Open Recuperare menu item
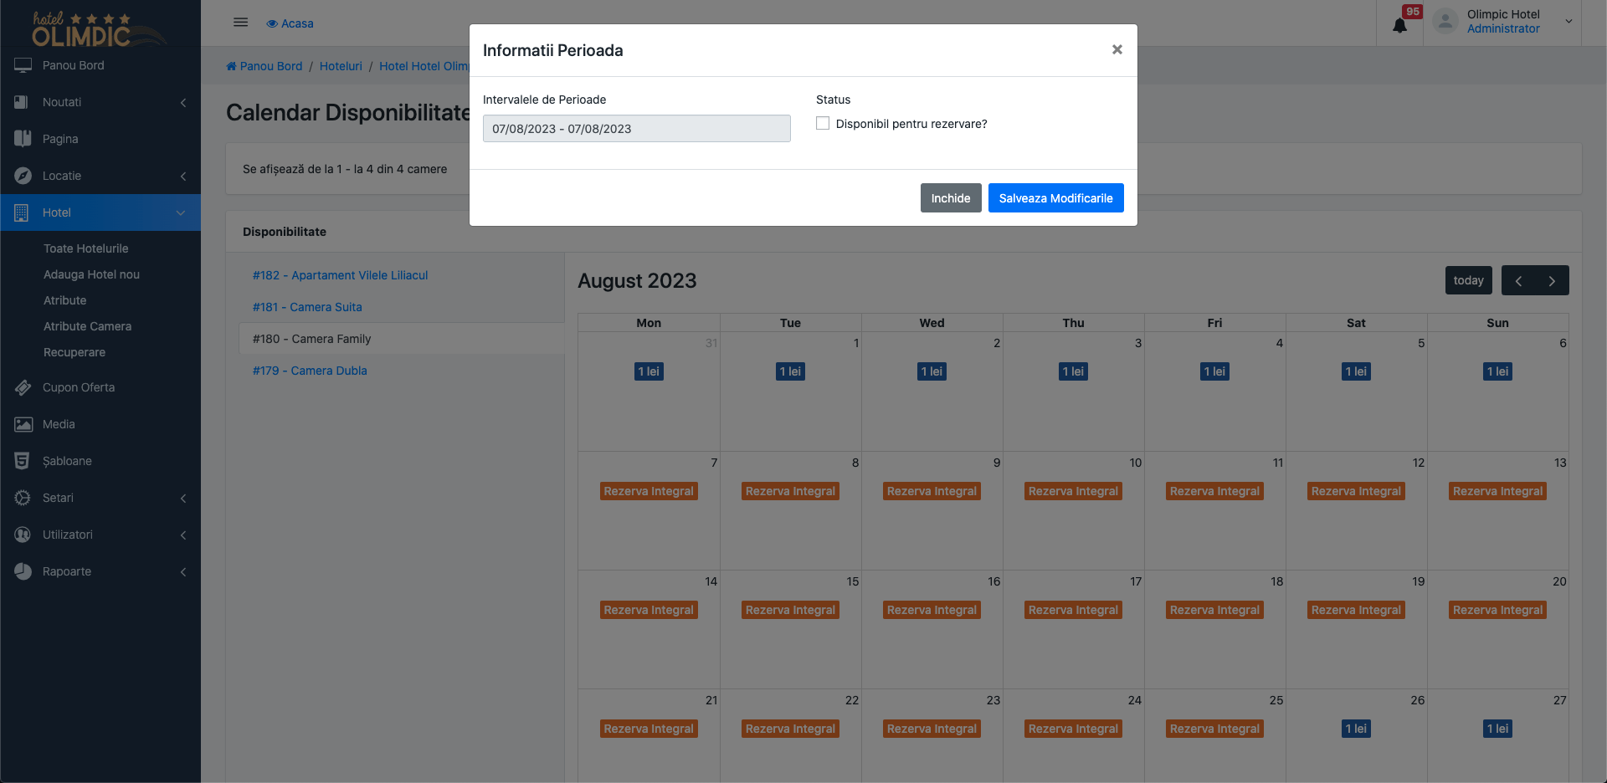 tap(74, 352)
